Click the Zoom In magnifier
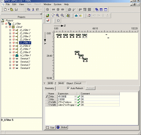The image size is (141, 135). click(58, 15)
